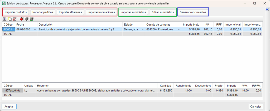Viewport: 270px width, 111px height.
Task: Click the plain printer icon
Action: coord(27,19)
